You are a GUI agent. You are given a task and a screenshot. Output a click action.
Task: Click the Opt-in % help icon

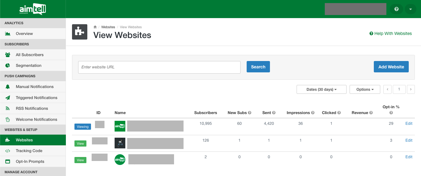pos(391,113)
